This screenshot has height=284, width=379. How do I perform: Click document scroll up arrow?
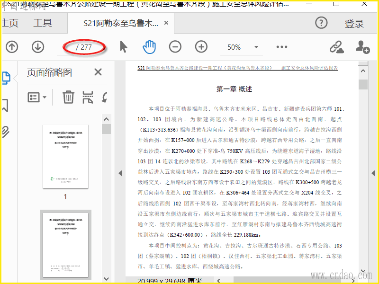pos(363,71)
